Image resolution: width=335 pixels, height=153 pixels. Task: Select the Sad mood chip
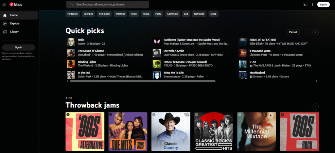point(186,14)
